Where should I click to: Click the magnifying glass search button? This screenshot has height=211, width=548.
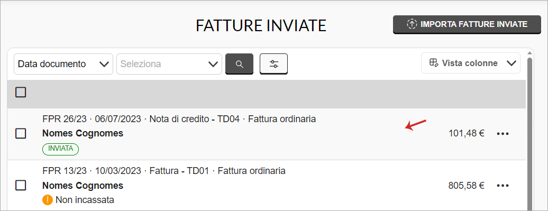[x=240, y=64]
